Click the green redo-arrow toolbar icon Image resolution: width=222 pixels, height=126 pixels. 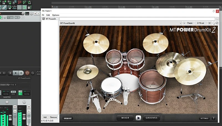click(24, 2)
